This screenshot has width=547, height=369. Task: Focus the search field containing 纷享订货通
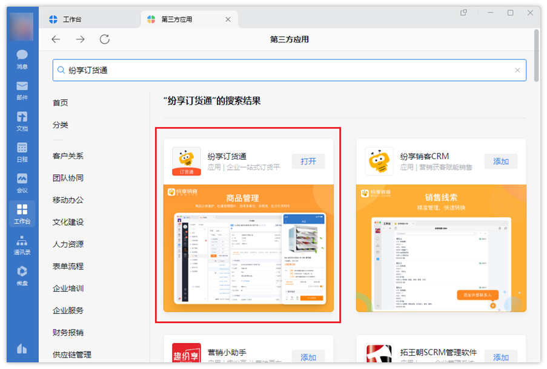[x=290, y=70]
